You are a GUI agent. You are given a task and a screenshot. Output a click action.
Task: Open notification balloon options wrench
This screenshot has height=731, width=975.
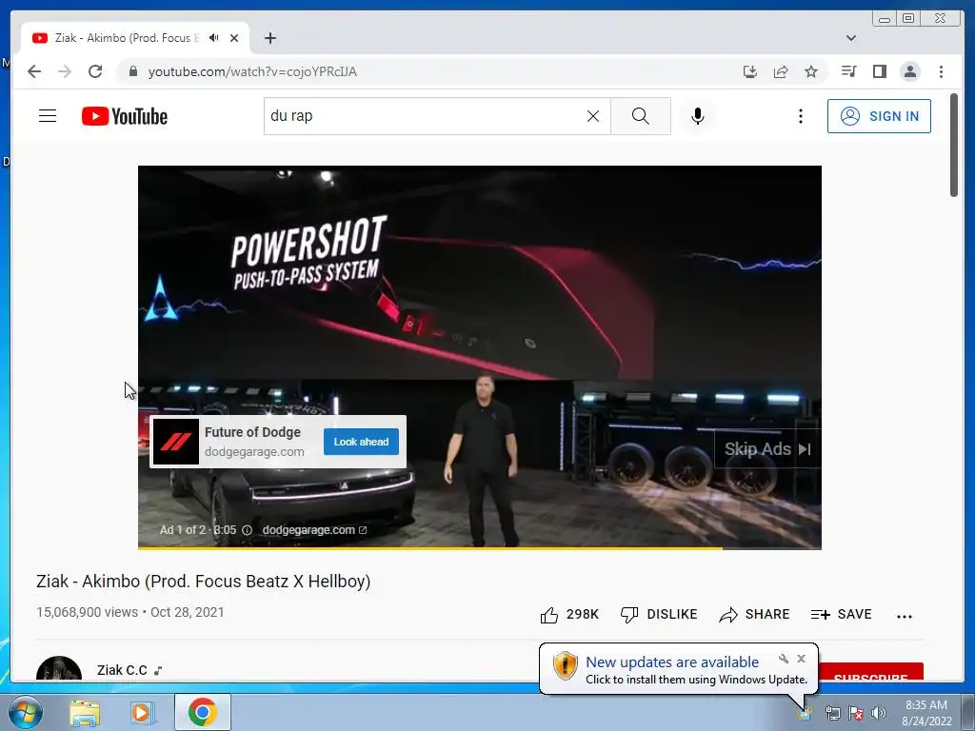(x=784, y=659)
